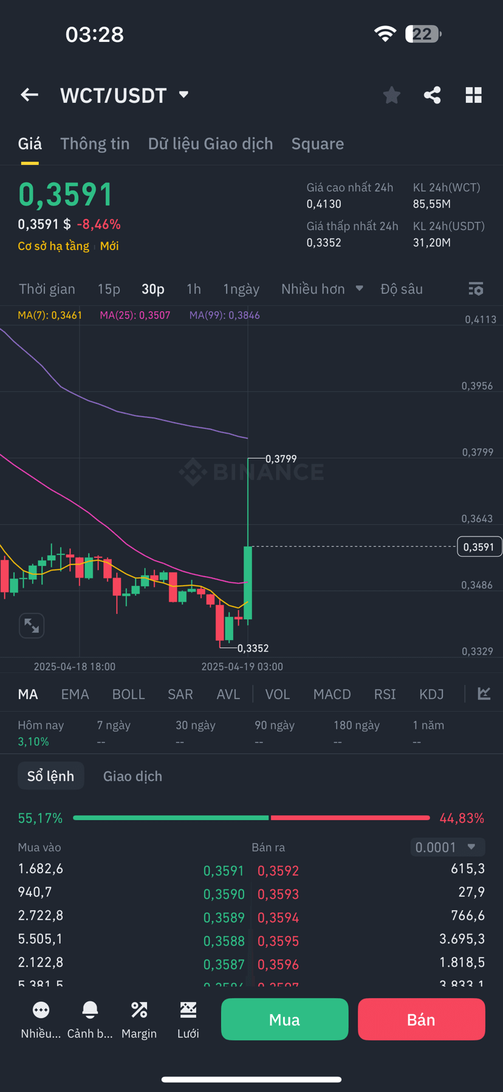The height and width of the screenshot is (1092, 503).
Task: Open WCT/USDT pair selector dropdown
Action: 125,96
